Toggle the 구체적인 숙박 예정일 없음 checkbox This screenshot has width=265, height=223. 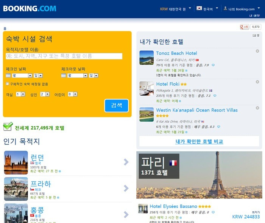click(8, 84)
